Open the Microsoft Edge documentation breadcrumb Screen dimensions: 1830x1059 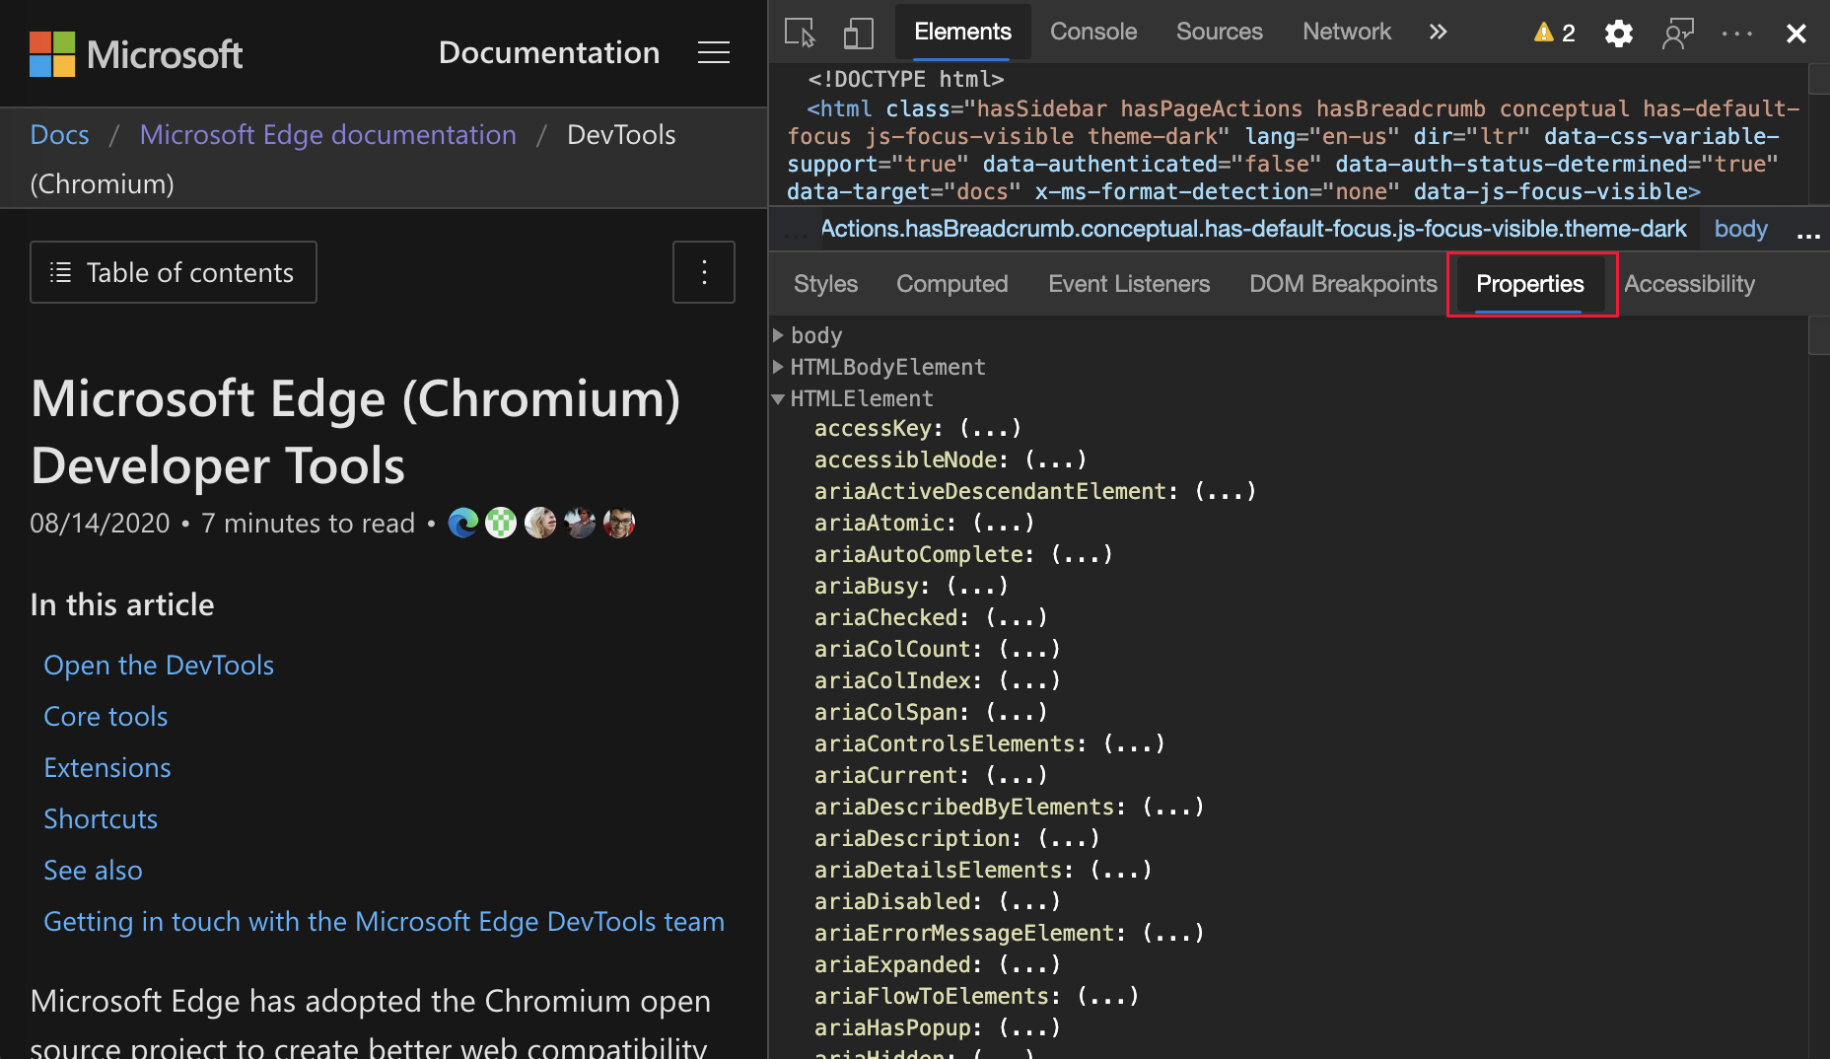(328, 134)
